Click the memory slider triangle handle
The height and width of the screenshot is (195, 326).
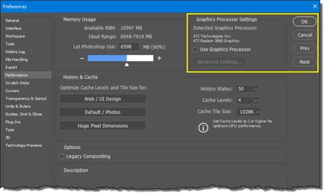[126, 65]
